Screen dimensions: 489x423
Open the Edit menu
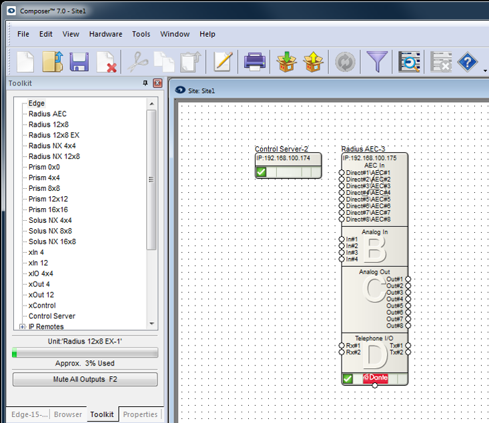(45, 34)
